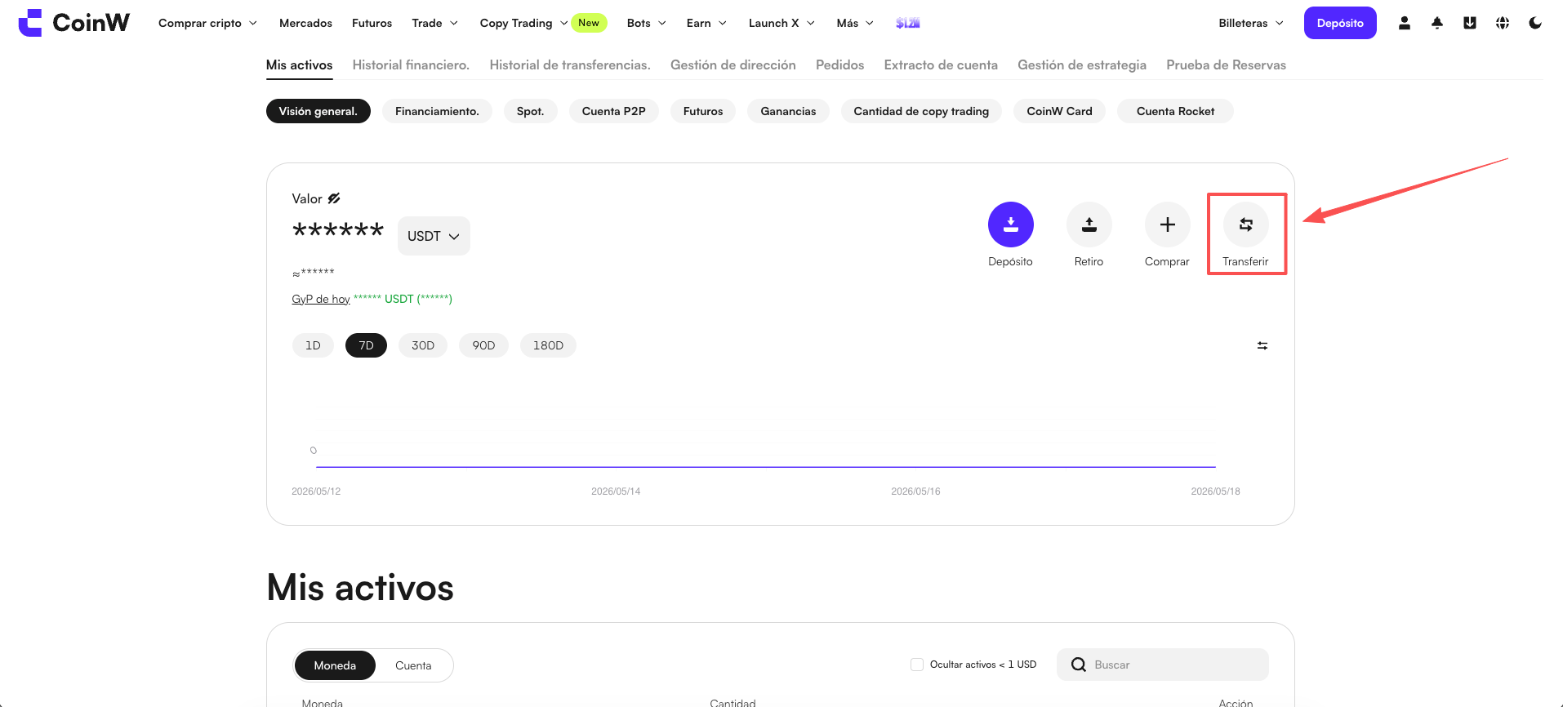Toggle dark mode moon icon
Screen dimensions: 1563x707
1535,23
